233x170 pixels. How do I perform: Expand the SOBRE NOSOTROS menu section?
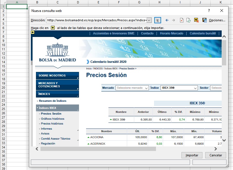pyautogui.click(x=57, y=76)
